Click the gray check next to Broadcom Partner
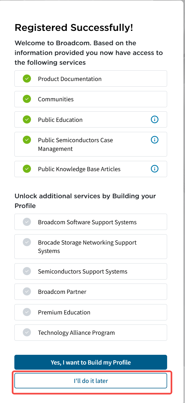 pos(27,291)
